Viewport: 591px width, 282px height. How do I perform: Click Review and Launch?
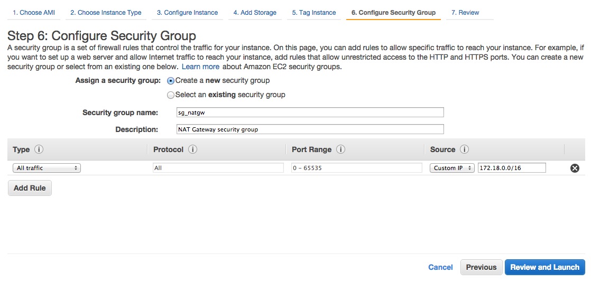pyautogui.click(x=544, y=267)
